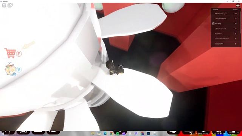Open the baby character pet icon
The width and height of the screenshot is (242, 136).
10,70
